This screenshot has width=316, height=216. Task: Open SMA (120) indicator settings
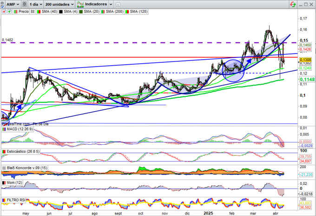[x=138, y=12]
